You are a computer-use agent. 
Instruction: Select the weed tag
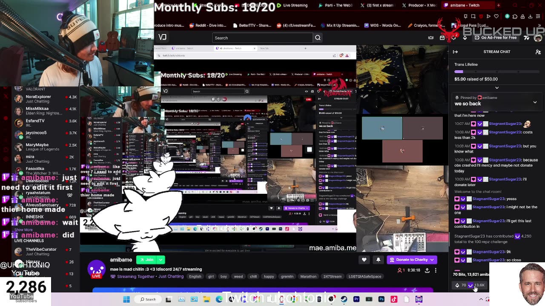(x=238, y=277)
